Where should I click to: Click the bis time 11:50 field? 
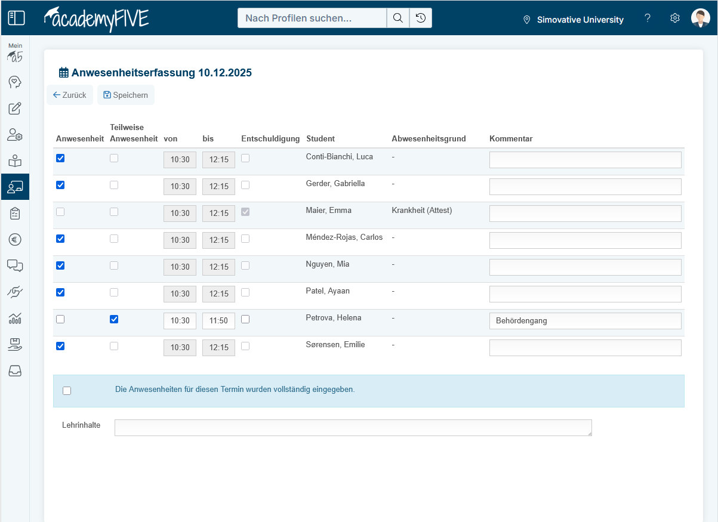point(218,321)
